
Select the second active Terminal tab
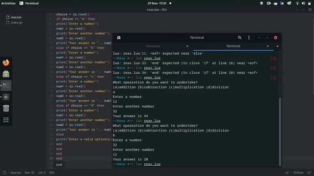tap(234, 46)
